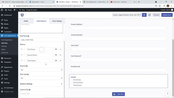Select First Choice radio in Gender preview
174x98 pixels.
(72, 80)
